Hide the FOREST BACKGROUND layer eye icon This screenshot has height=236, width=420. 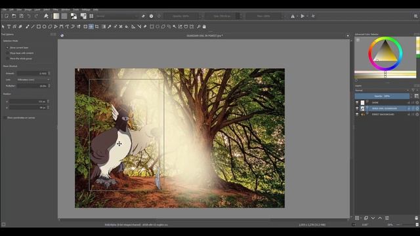(x=357, y=114)
